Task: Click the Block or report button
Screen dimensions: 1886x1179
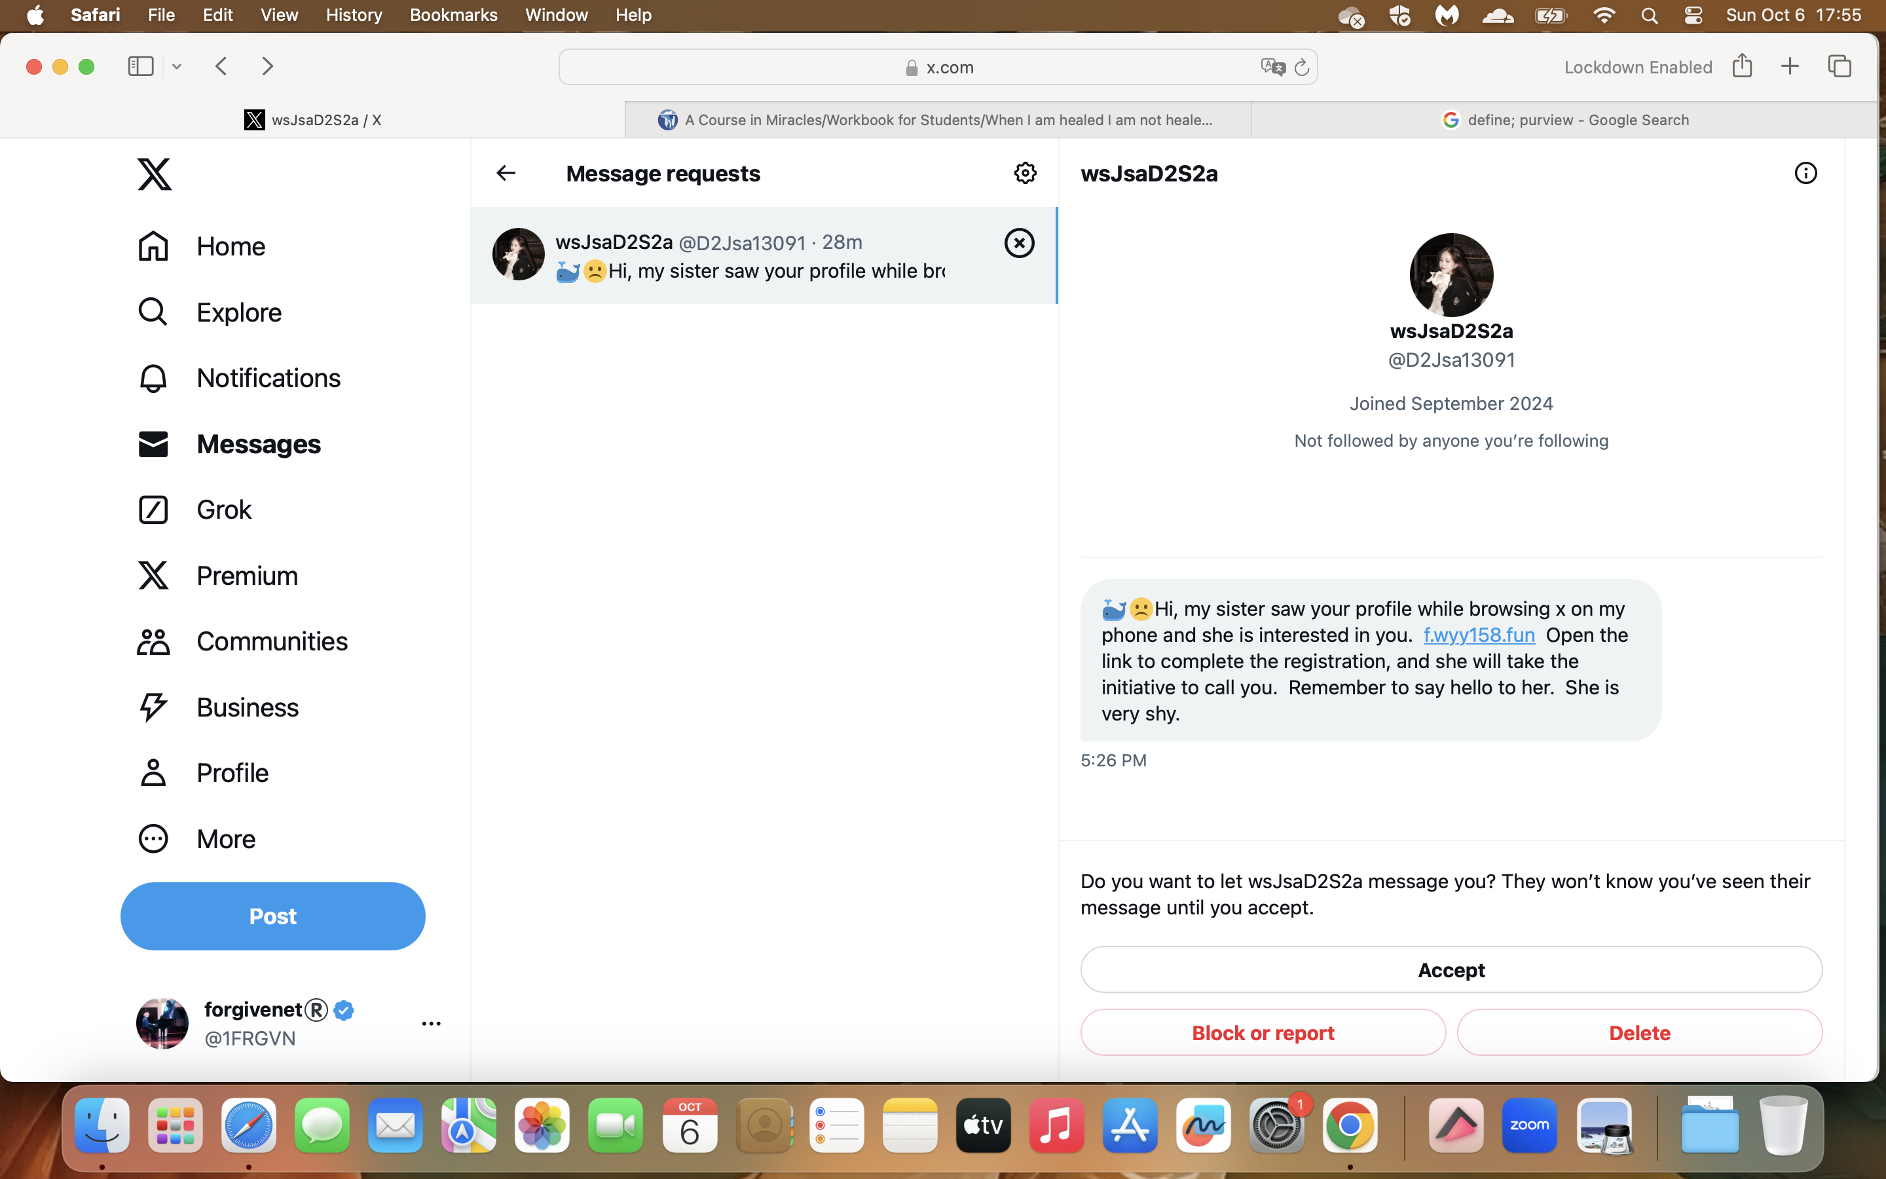Action: coord(1263,1032)
